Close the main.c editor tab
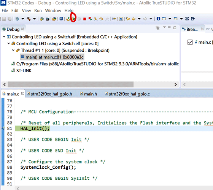Screen dimensions: 213x190 [22, 93]
